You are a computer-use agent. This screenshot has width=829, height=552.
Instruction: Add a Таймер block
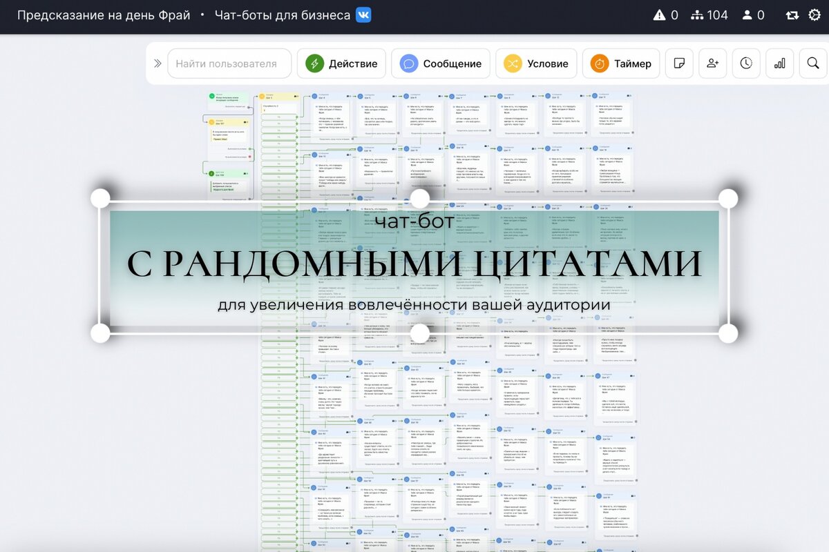[622, 63]
